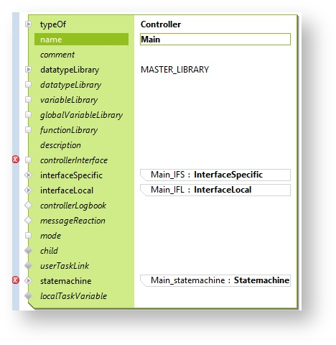
Task: Click the name input field containing Main
Action: [x=215, y=40]
